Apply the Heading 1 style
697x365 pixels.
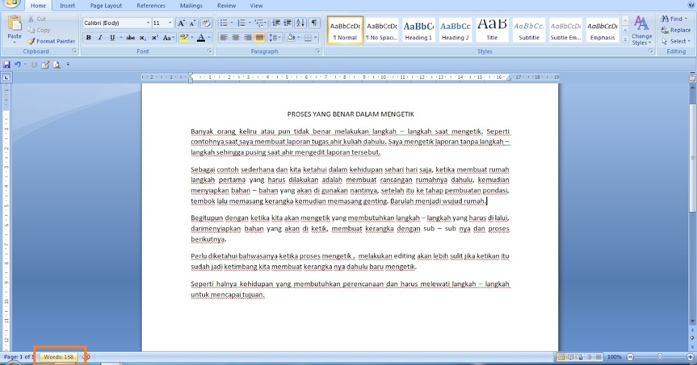point(418,30)
